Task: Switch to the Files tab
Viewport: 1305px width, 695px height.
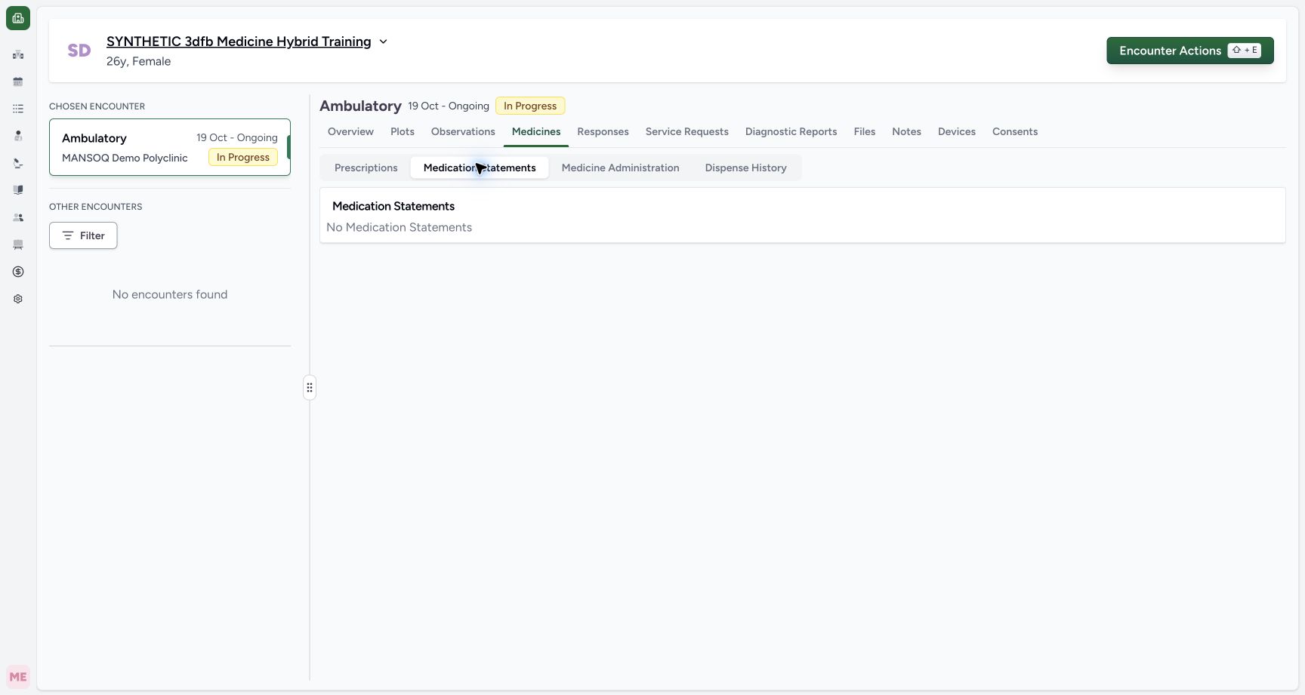Action: 865,131
